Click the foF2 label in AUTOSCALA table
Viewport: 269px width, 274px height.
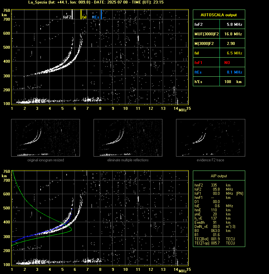[x=199, y=25]
